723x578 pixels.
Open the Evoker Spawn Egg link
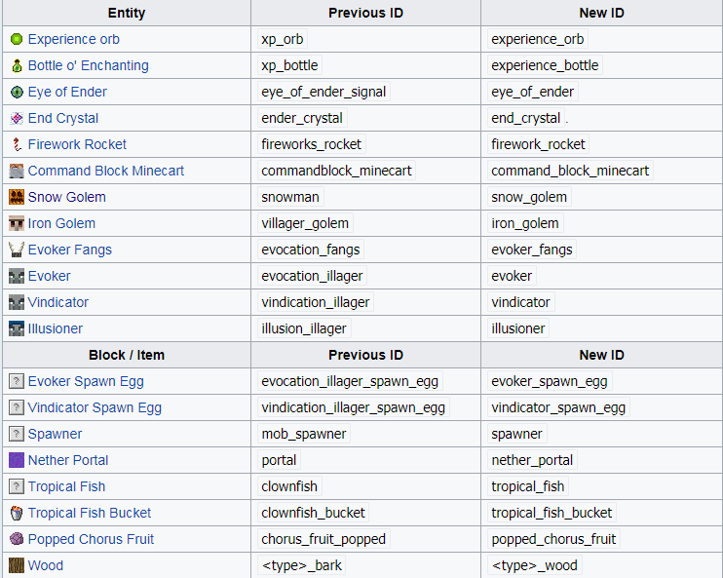(x=86, y=381)
